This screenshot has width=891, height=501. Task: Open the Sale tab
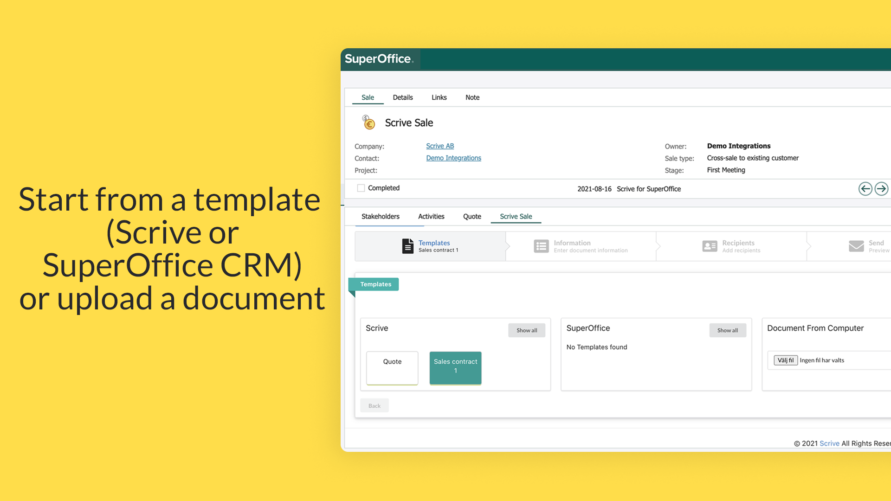(368, 97)
